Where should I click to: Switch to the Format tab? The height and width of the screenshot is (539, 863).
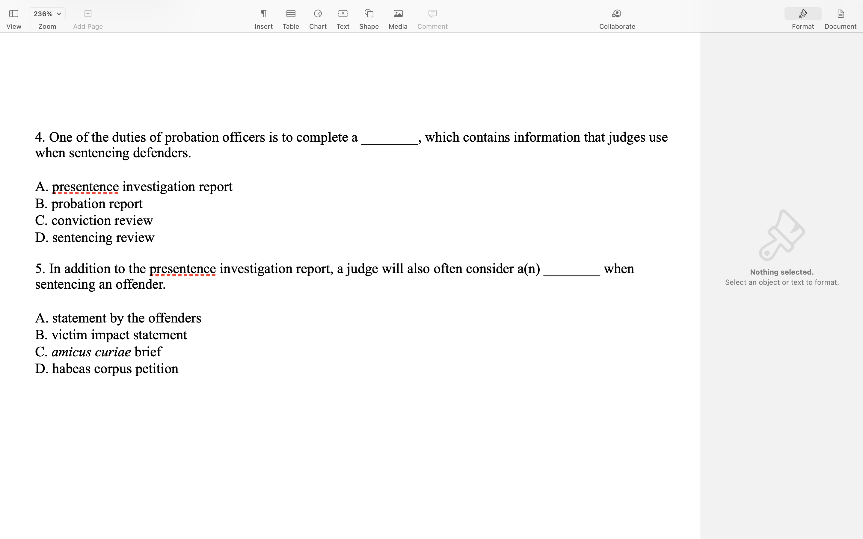point(803,26)
